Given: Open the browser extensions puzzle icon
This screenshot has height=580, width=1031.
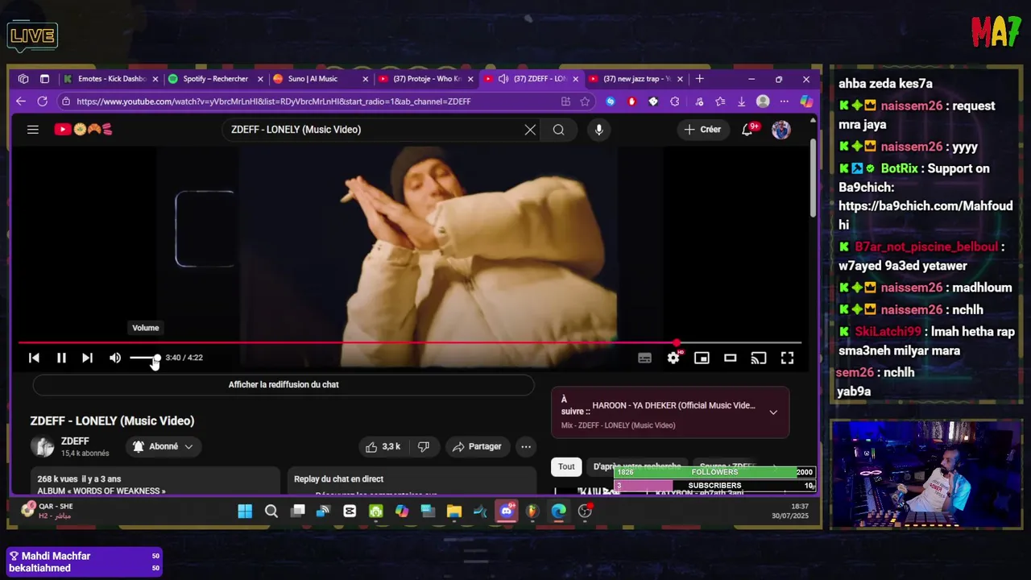Looking at the screenshot, I should coord(674,101).
